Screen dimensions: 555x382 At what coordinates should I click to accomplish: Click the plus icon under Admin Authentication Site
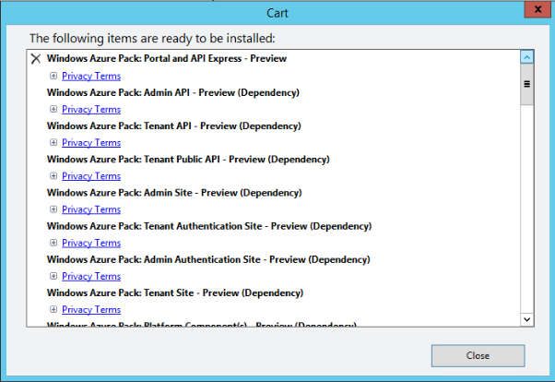coord(53,276)
